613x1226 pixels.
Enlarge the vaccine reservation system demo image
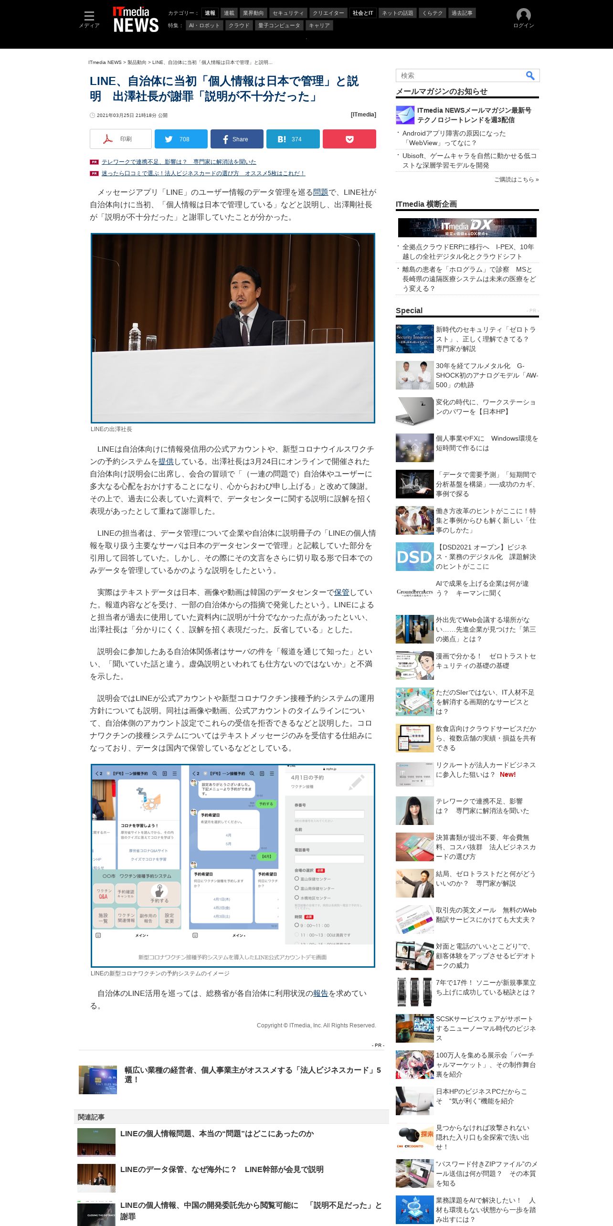click(233, 866)
